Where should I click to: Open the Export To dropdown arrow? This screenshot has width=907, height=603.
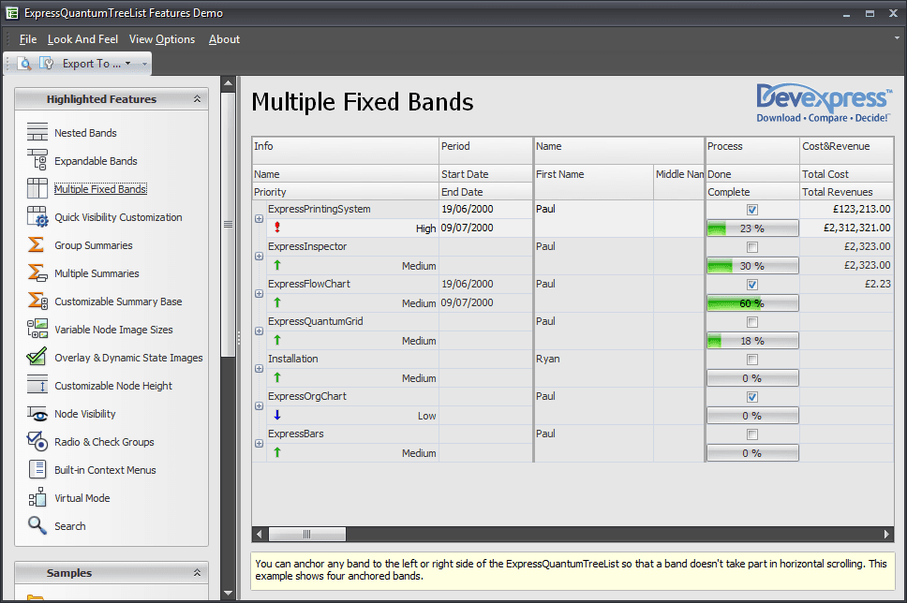tap(127, 64)
